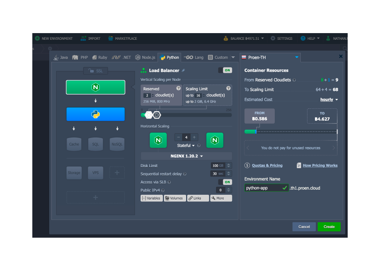Click the pencil icon beside Load Balancer

pos(183,71)
